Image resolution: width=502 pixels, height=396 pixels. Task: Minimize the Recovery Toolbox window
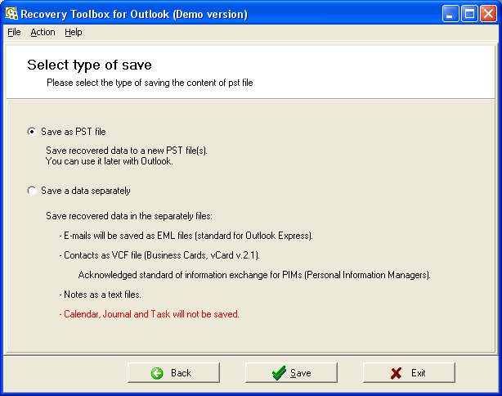[x=451, y=14]
